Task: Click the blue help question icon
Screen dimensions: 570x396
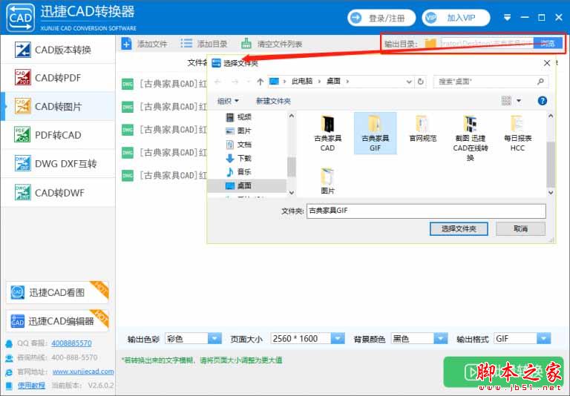Action: click(542, 101)
